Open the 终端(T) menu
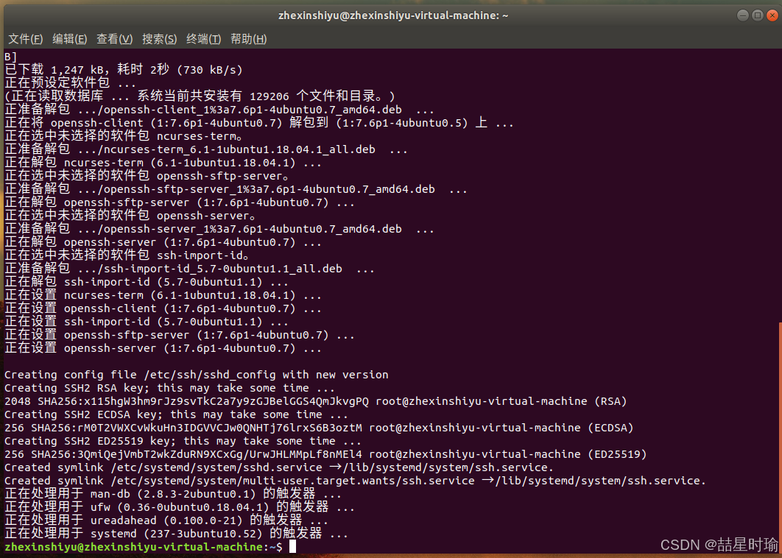Viewport: 782px width, 558px height. tap(203, 39)
